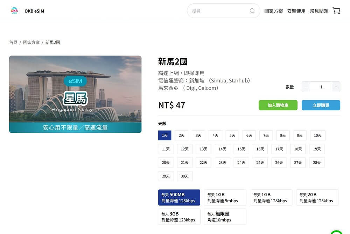Select the 20天 duration option

coord(166,162)
